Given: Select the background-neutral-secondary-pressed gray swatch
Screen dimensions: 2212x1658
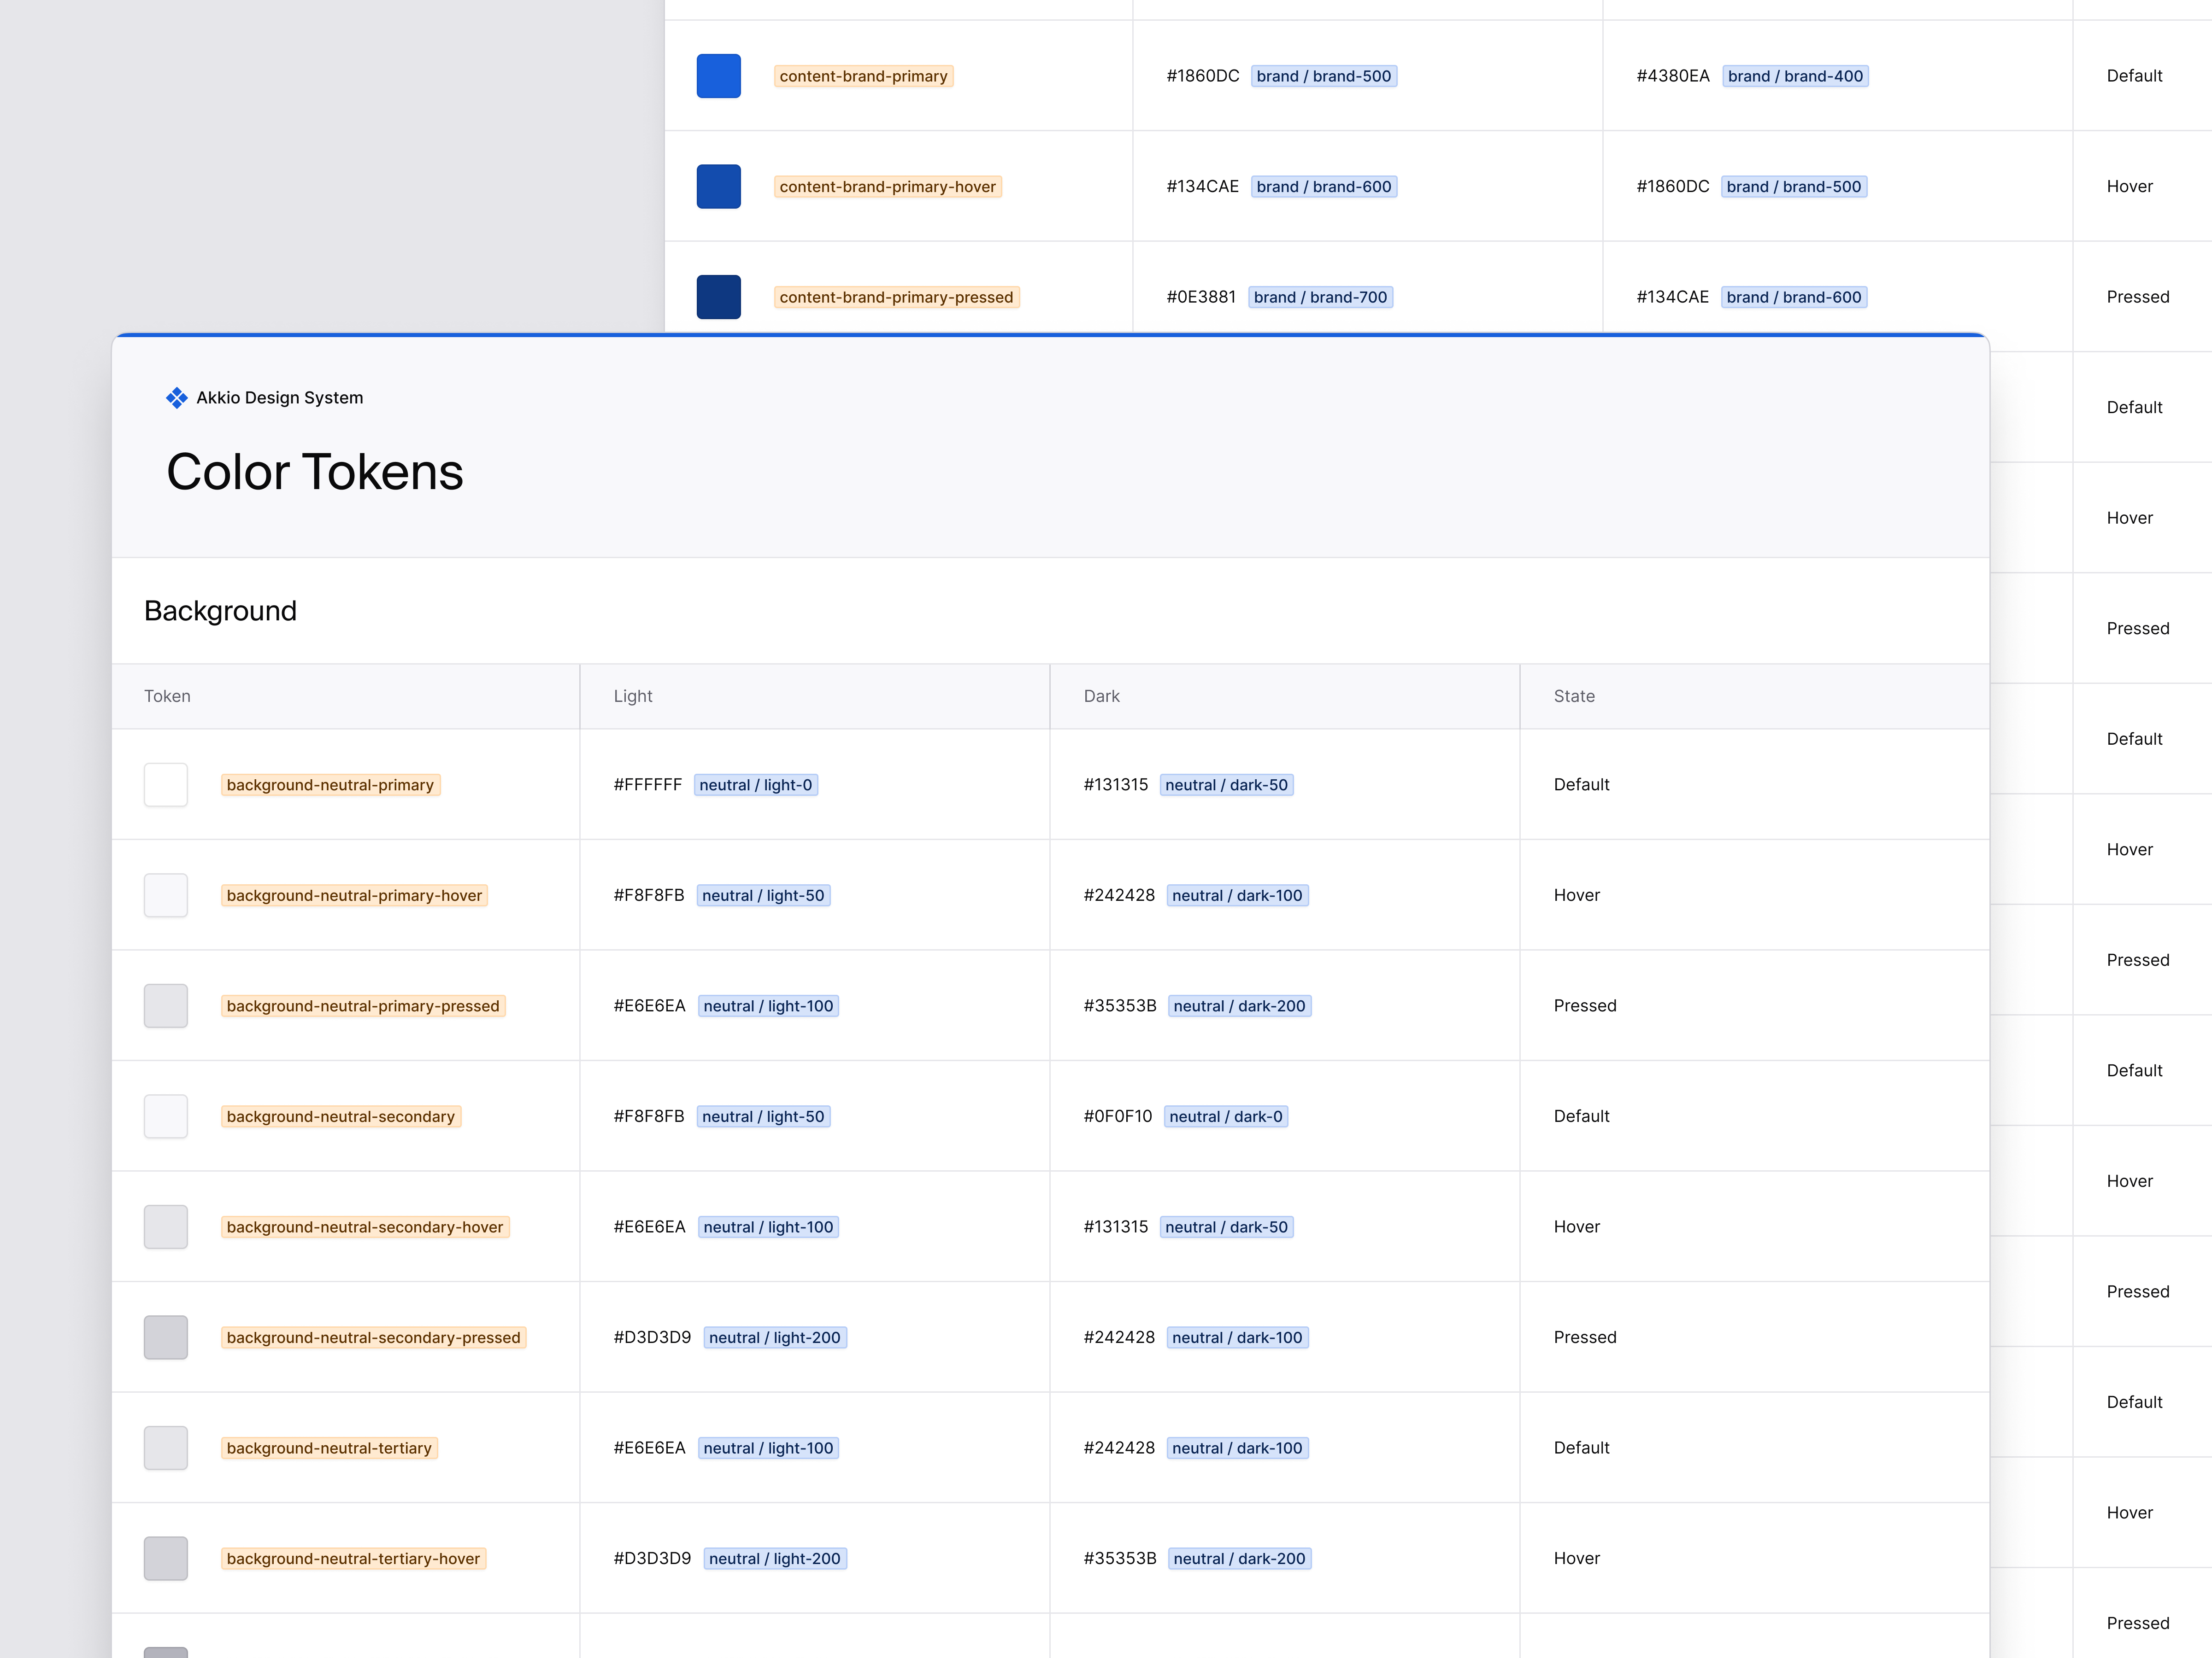Looking at the screenshot, I should pos(166,1337).
